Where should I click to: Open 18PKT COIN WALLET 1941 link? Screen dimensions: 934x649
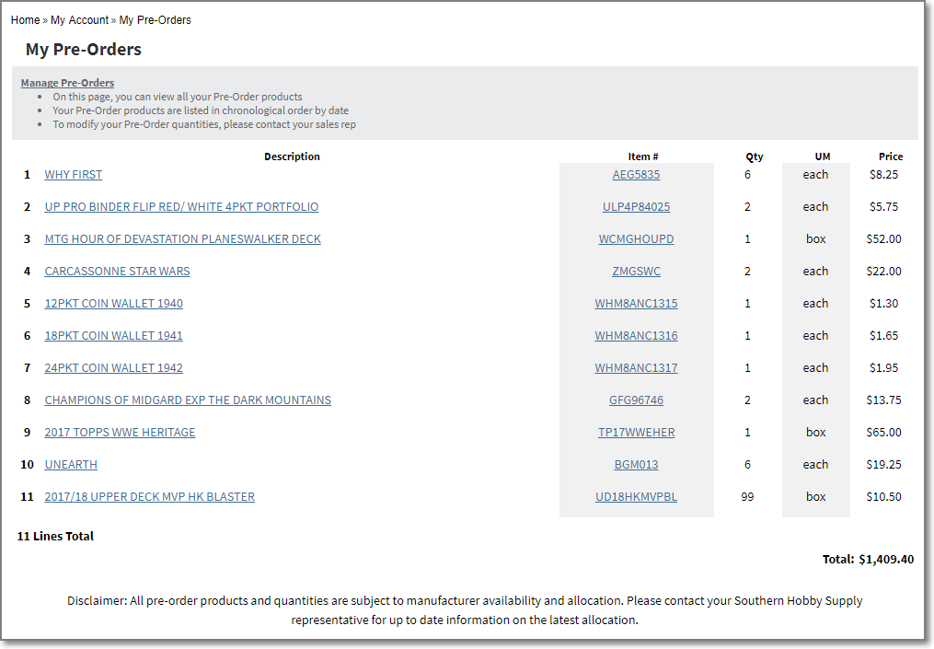(x=114, y=335)
